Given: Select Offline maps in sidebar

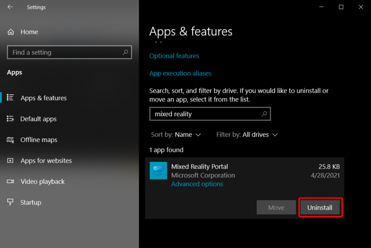Looking at the screenshot, I should (69, 140).
